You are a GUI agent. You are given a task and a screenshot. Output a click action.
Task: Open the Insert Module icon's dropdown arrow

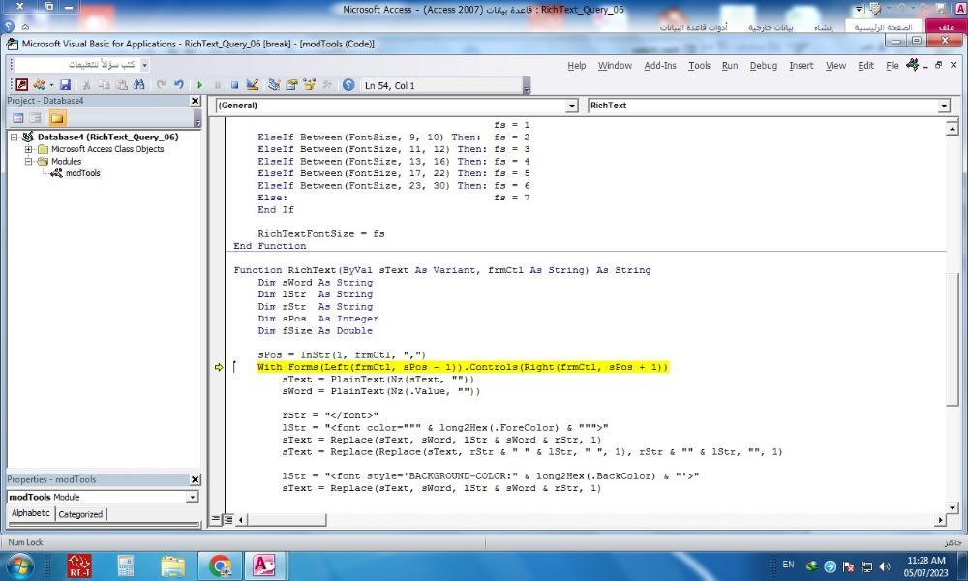coord(51,85)
